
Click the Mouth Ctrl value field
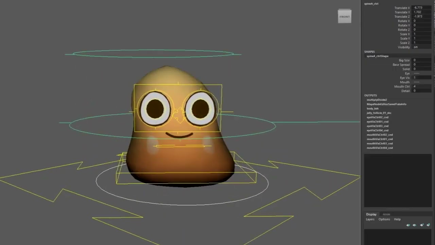[x=421, y=86]
